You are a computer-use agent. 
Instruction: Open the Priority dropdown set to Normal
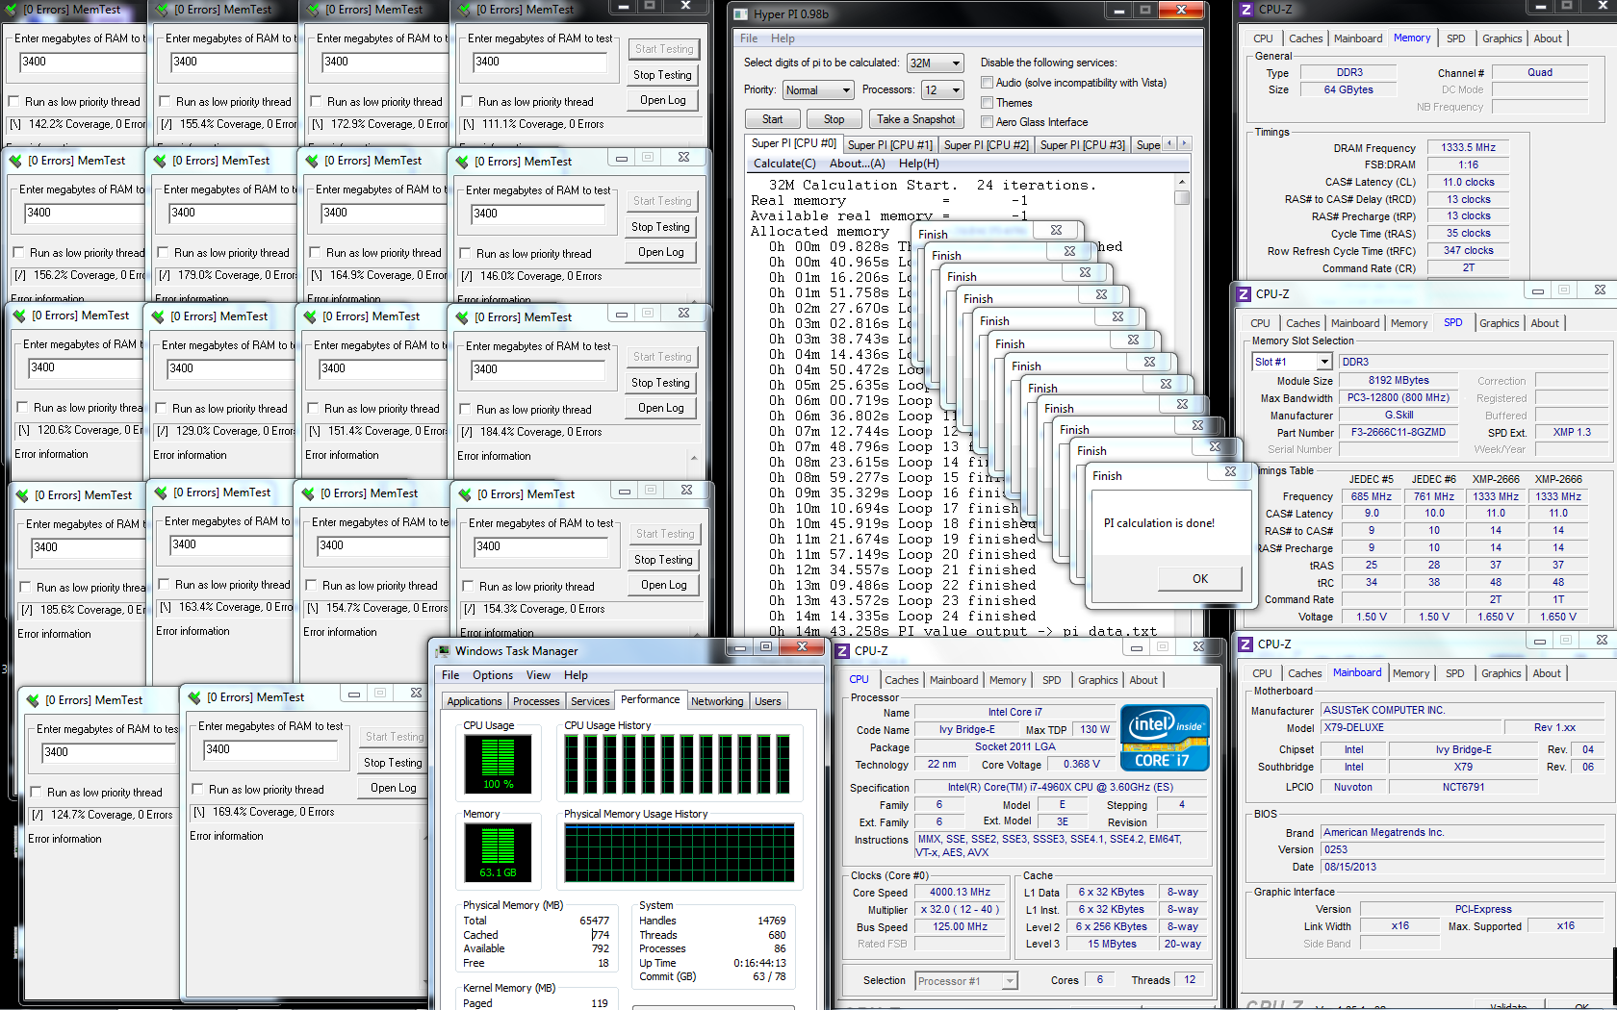(818, 89)
